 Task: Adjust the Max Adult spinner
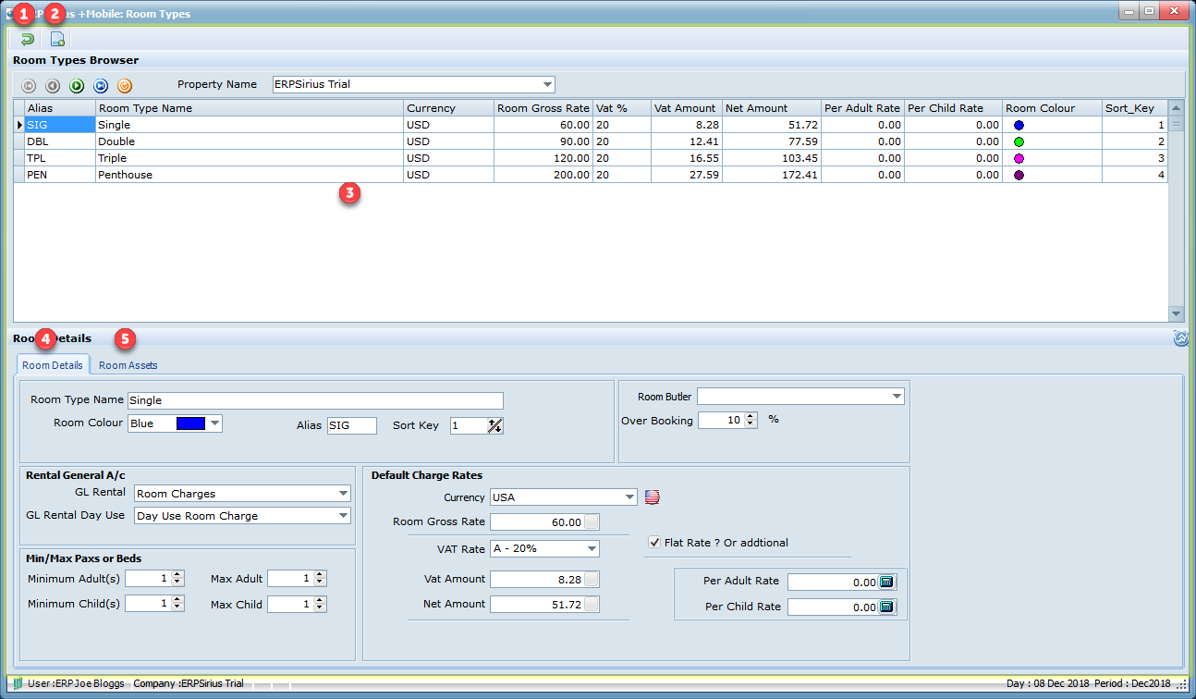pos(320,579)
